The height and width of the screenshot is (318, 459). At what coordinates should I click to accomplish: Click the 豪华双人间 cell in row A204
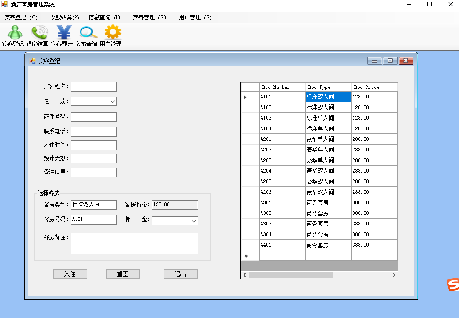click(x=328, y=171)
